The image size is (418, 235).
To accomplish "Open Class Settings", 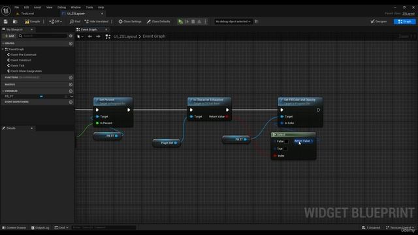I will [x=130, y=22].
